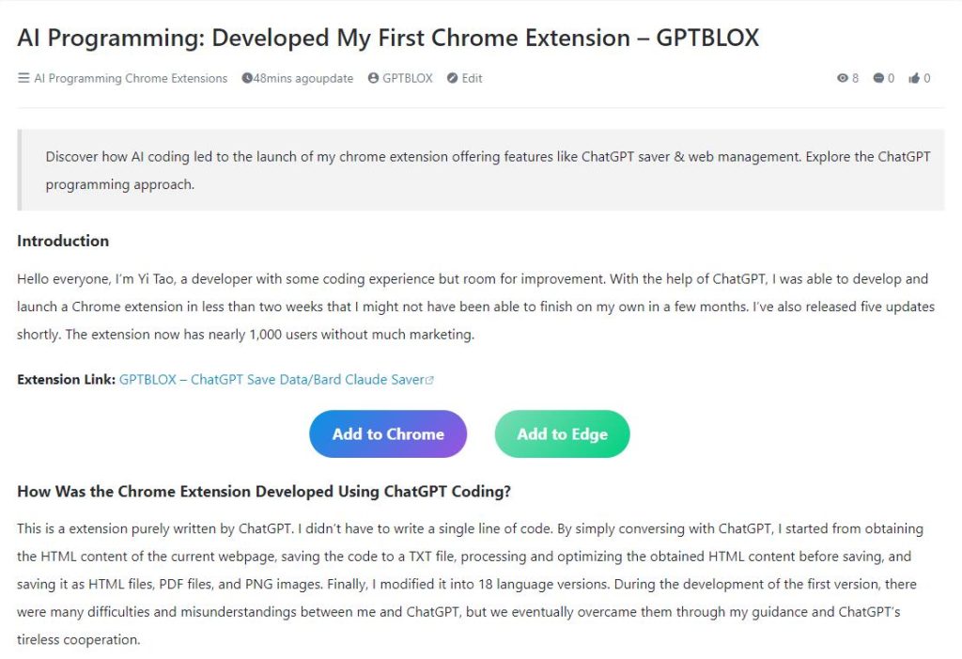Click the Add to Edge button
The width and height of the screenshot is (962, 659).
562,433
